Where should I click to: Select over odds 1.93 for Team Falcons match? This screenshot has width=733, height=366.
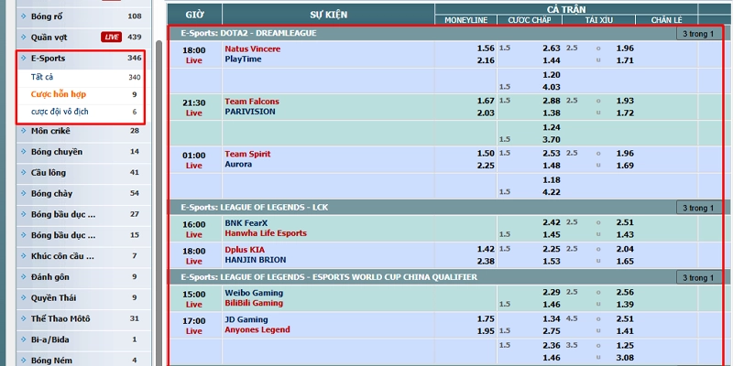pyautogui.click(x=625, y=101)
